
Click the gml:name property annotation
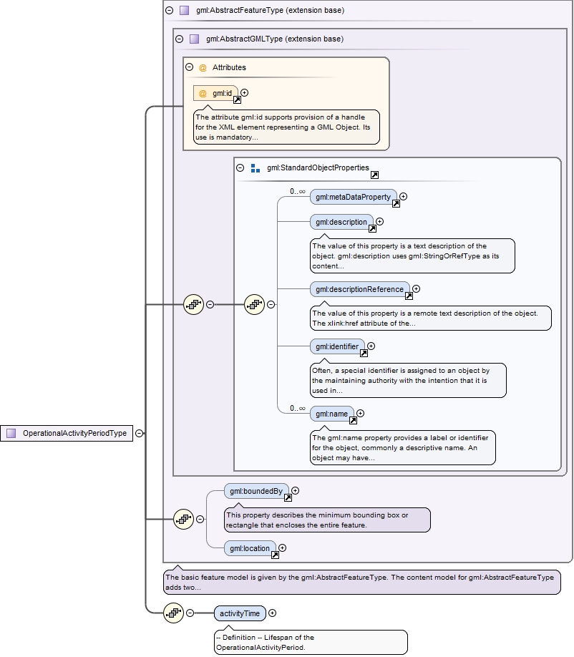[x=403, y=447]
